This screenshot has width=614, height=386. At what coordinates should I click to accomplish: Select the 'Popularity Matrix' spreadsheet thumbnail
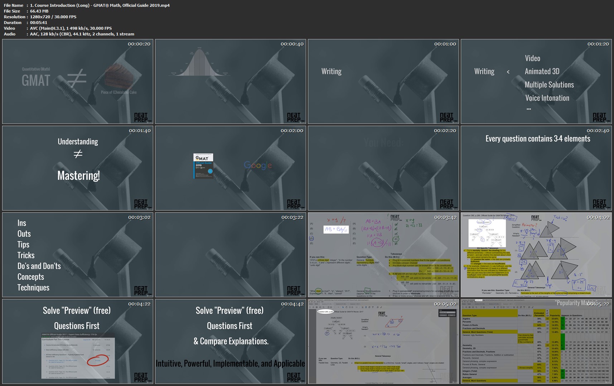click(x=536, y=342)
